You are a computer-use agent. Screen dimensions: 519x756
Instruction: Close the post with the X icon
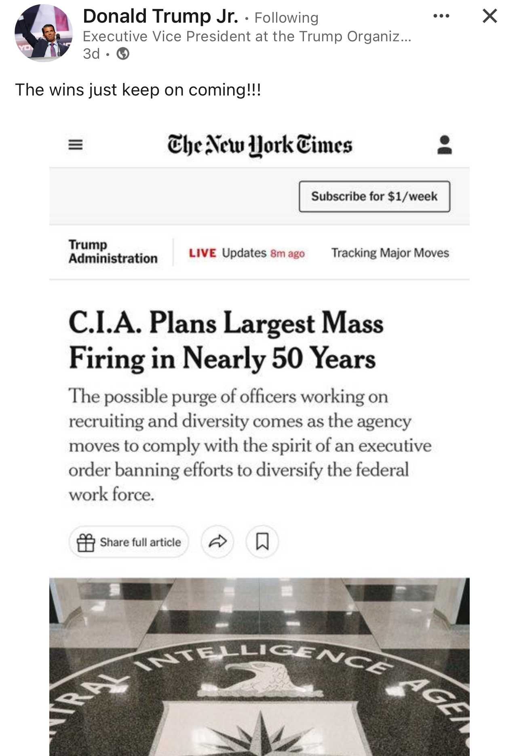(x=489, y=16)
